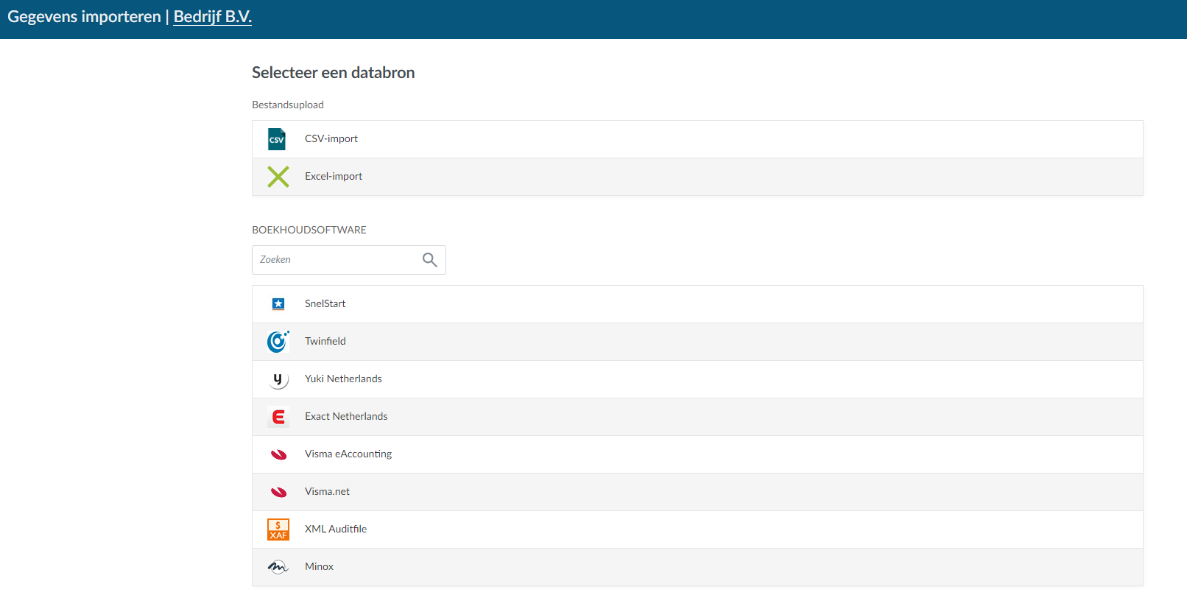Click the Minox logo icon
The width and height of the screenshot is (1187, 598).
point(278,567)
